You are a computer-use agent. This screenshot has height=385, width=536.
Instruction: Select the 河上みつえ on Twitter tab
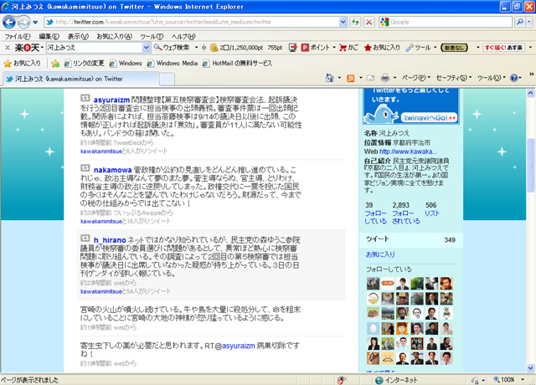[x=81, y=79]
